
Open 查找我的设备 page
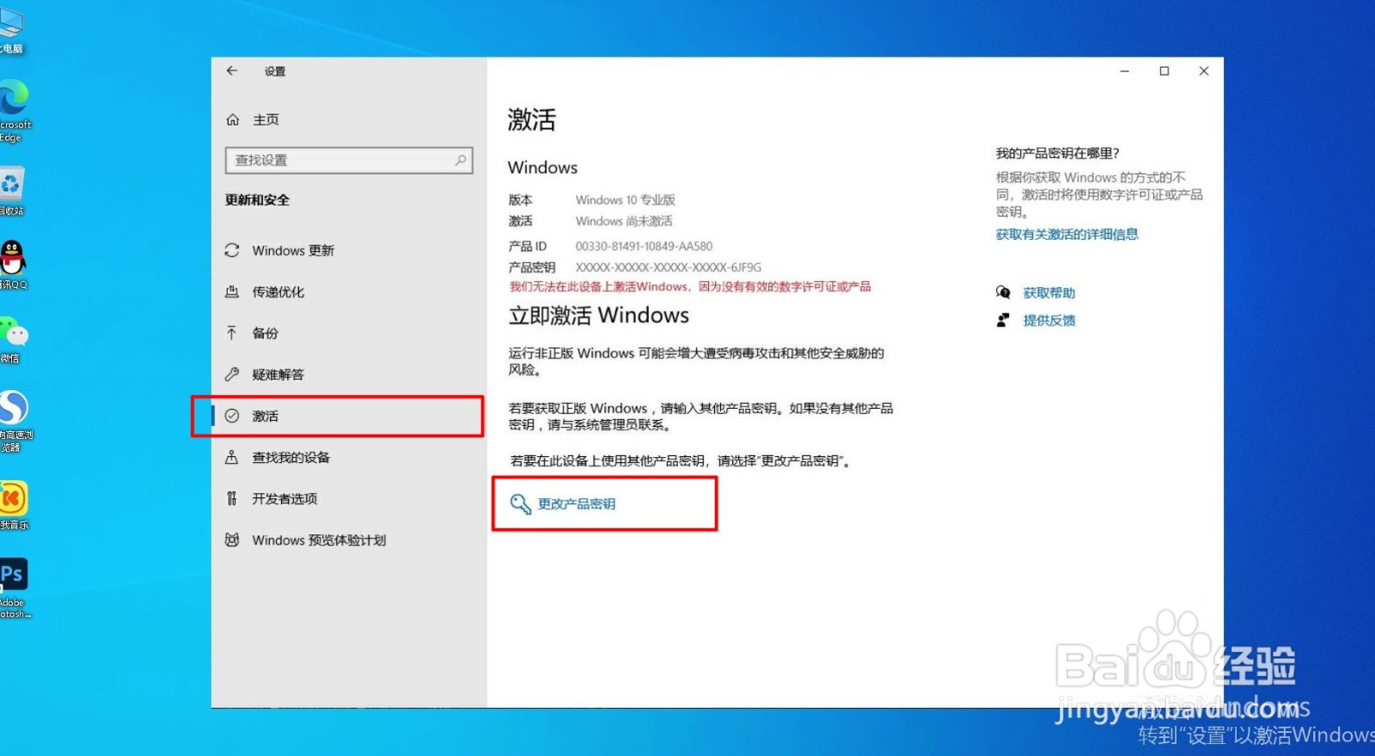tap(290, 458)
